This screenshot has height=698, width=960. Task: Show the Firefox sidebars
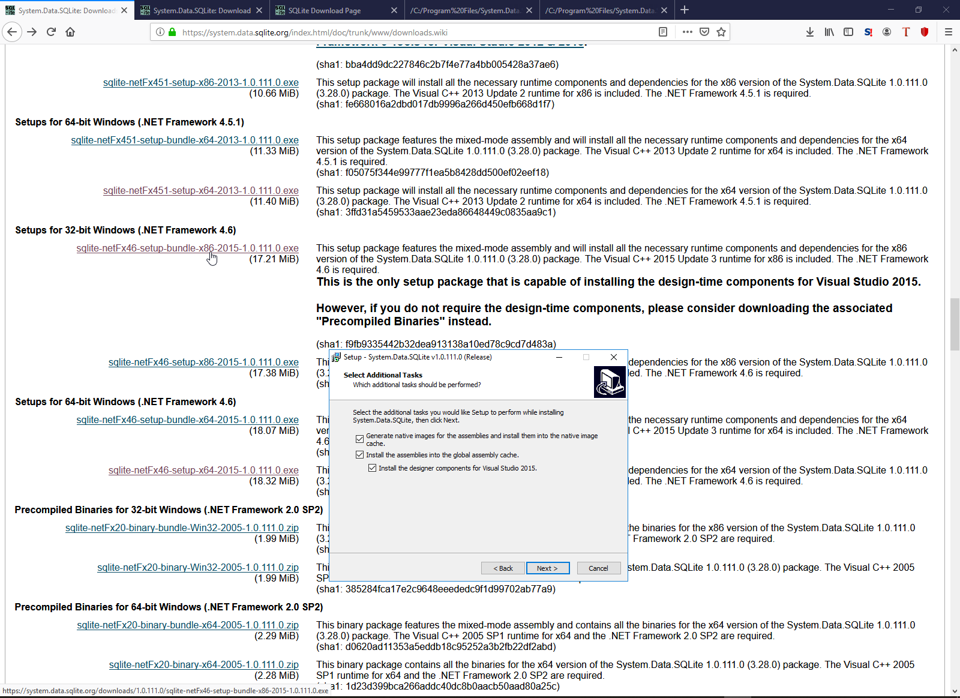click(848, 32)
